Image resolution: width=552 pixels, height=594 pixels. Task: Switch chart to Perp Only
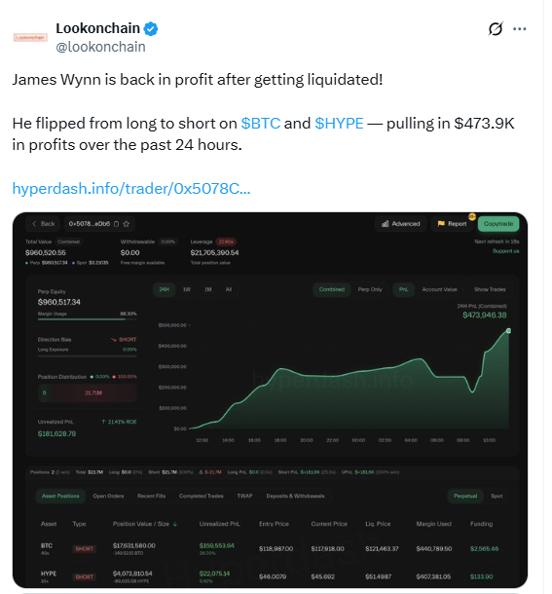pyautogui.click(x=370, y=290)
